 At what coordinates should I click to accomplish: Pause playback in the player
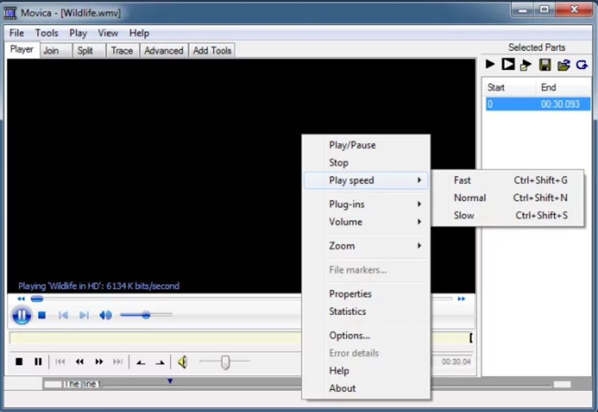[x=22, y=315]
